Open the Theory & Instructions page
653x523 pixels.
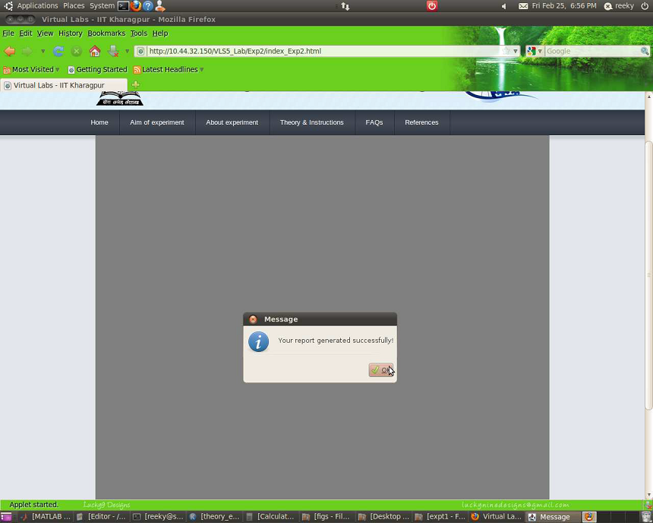(x=311, y=122)
